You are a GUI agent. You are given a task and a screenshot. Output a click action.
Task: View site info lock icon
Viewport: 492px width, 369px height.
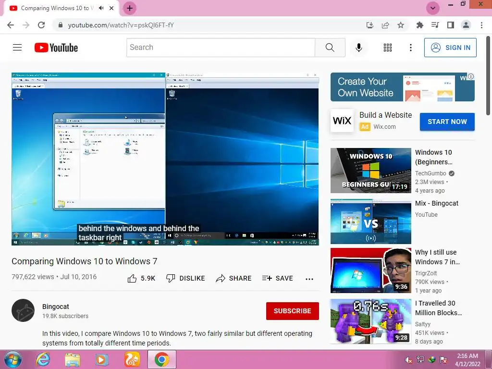coord(60,25)
